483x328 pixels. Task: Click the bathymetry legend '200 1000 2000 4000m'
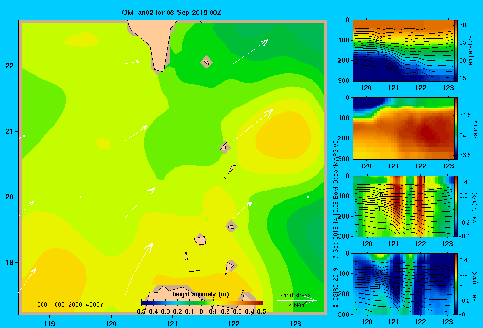point(70,305)
